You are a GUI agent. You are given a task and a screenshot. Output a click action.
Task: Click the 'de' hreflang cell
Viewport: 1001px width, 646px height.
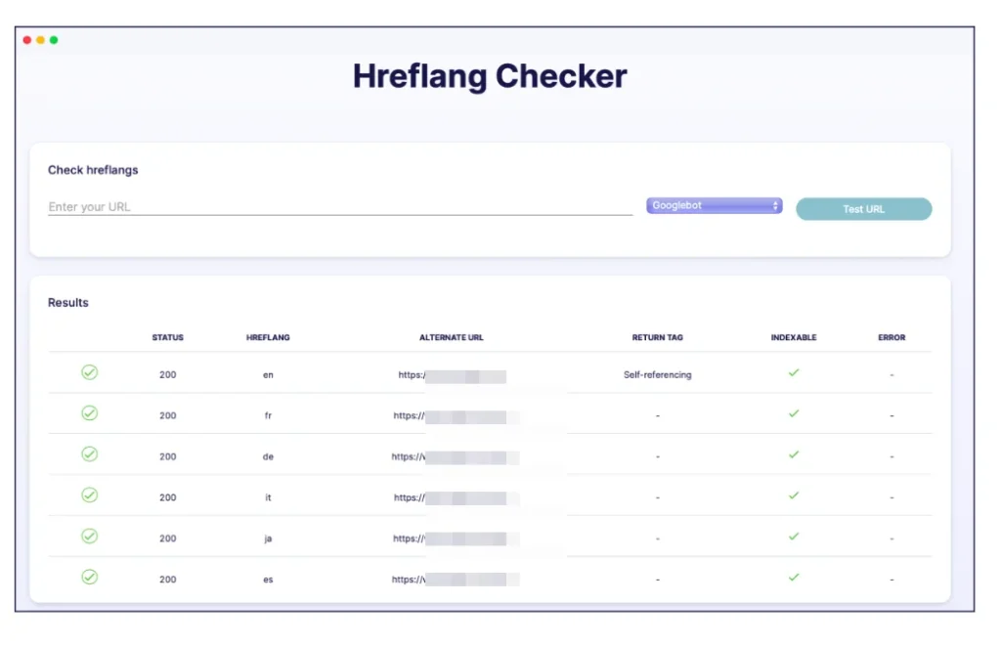268,456
